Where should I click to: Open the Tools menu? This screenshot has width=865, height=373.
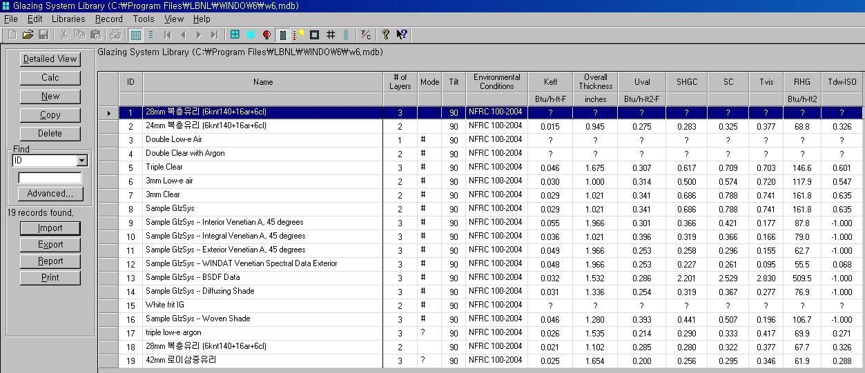point(144,19)
